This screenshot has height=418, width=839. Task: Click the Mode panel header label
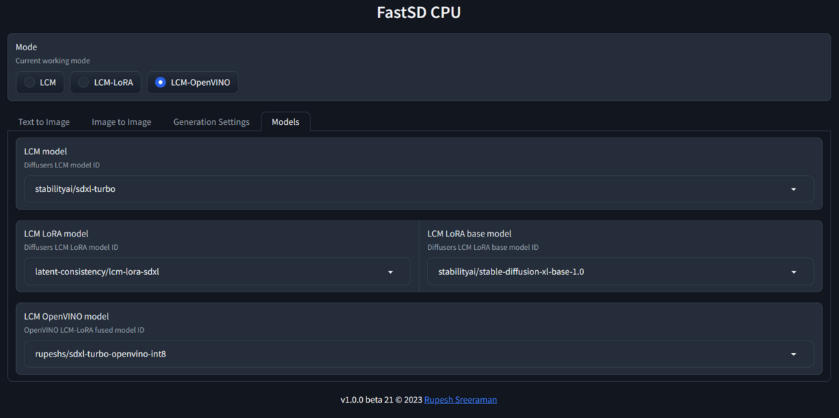(26, 47)
